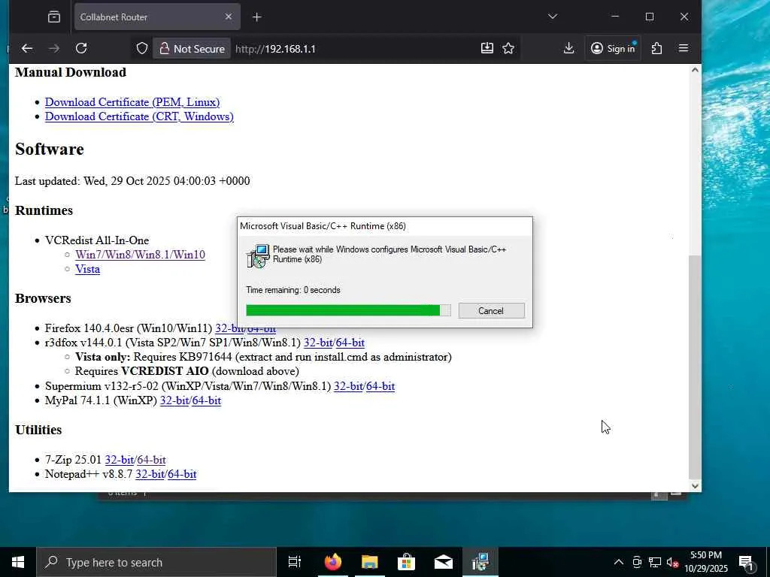Download Supermium 64-bit link
This screenshot has width=770, height=577.
click(x=380, y=386)
